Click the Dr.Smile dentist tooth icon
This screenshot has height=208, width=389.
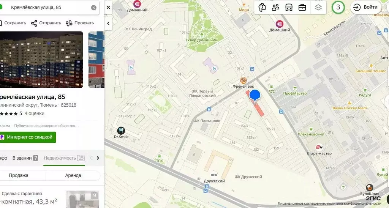click(121, 131)
